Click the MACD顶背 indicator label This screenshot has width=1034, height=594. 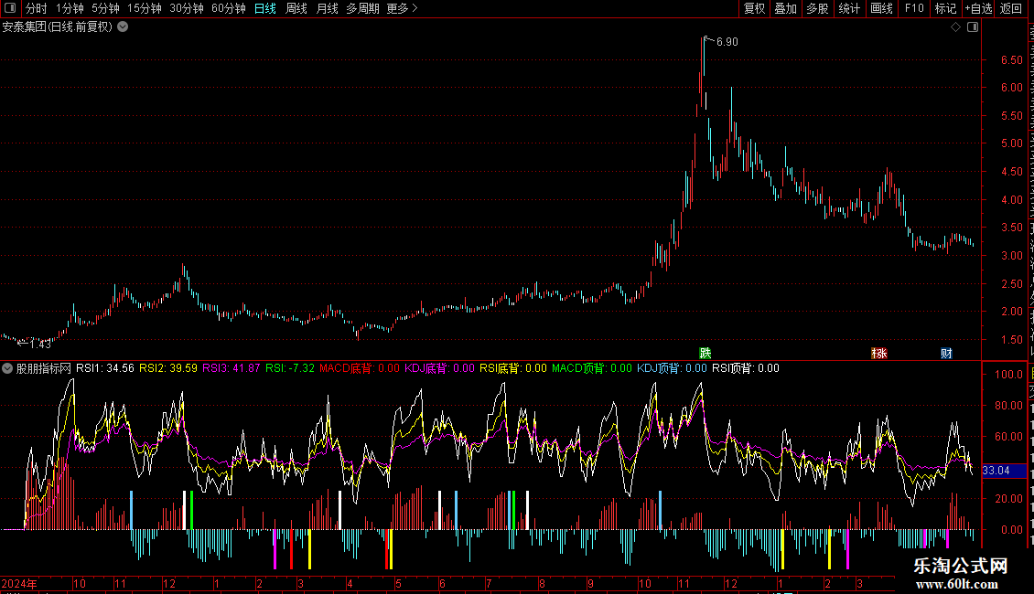[x=591, y=368]
